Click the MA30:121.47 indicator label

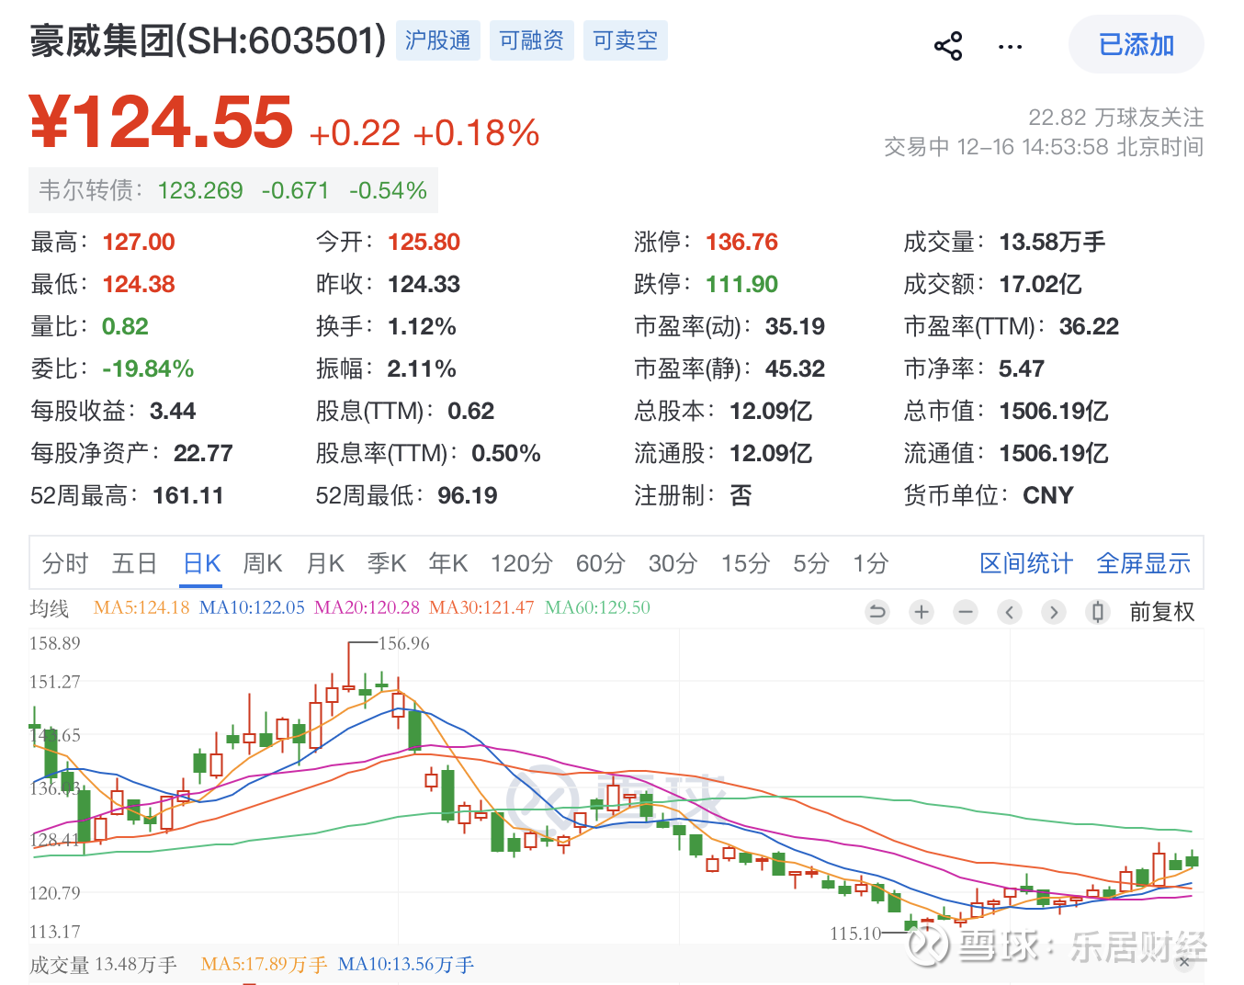pos(481,607)
